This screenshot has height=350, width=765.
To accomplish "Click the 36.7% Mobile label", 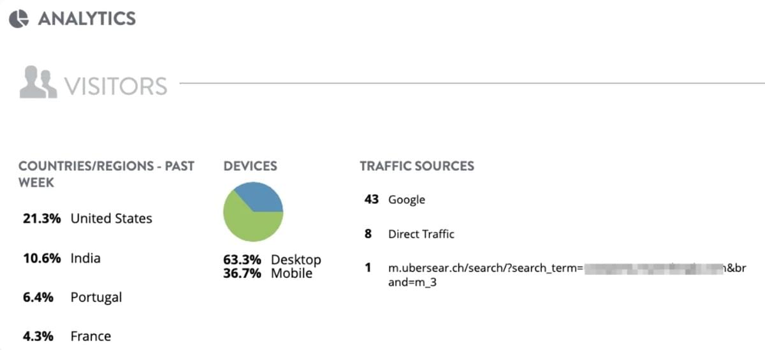I will [268, 273].
